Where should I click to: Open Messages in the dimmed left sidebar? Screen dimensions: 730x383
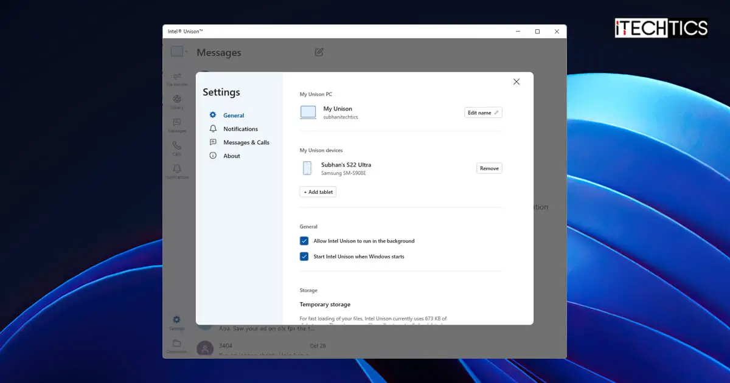click(x=176, y=125)
